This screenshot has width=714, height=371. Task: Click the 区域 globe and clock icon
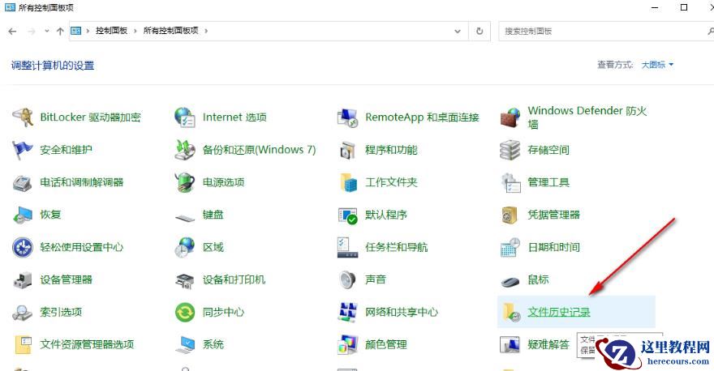click(185, 247)
